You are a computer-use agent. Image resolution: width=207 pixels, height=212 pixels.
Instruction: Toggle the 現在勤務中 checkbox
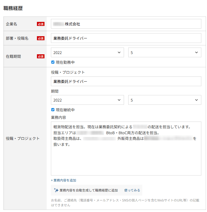click(53, 62)
